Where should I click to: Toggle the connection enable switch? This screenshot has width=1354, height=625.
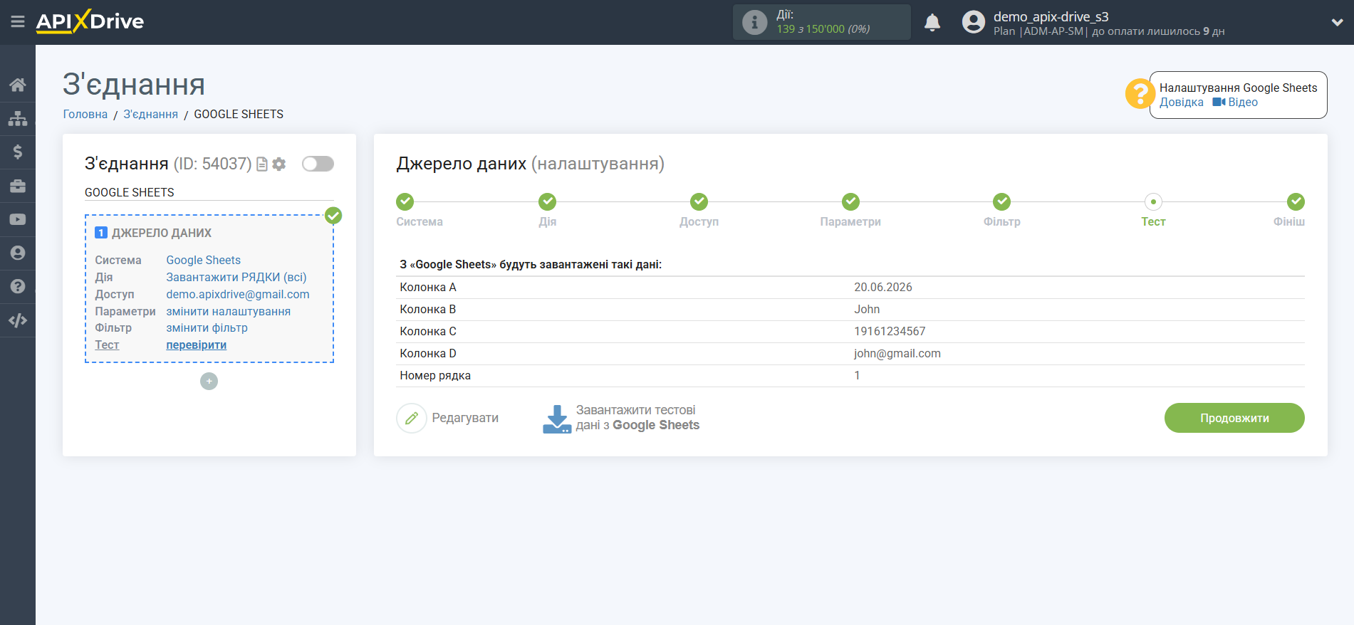tap(318, 164)
